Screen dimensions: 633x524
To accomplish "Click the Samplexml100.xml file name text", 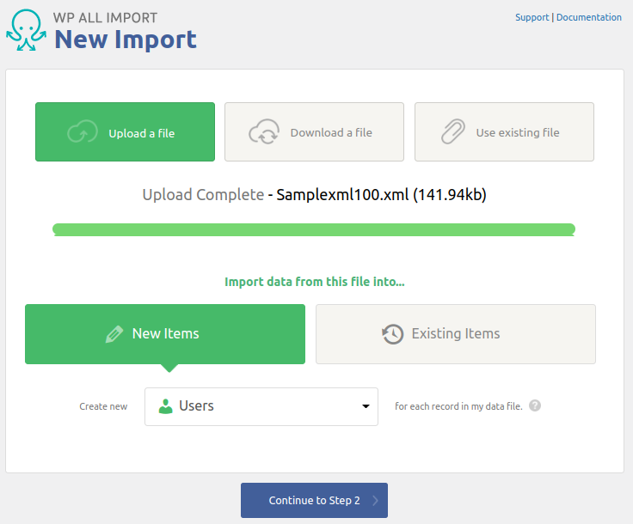I will [x=343, y=195].
